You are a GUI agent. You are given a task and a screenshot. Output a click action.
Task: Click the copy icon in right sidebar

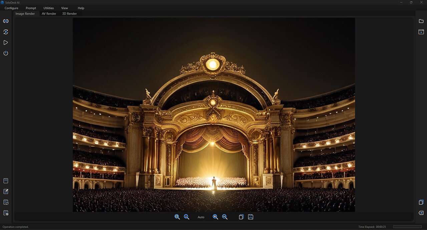421,202
